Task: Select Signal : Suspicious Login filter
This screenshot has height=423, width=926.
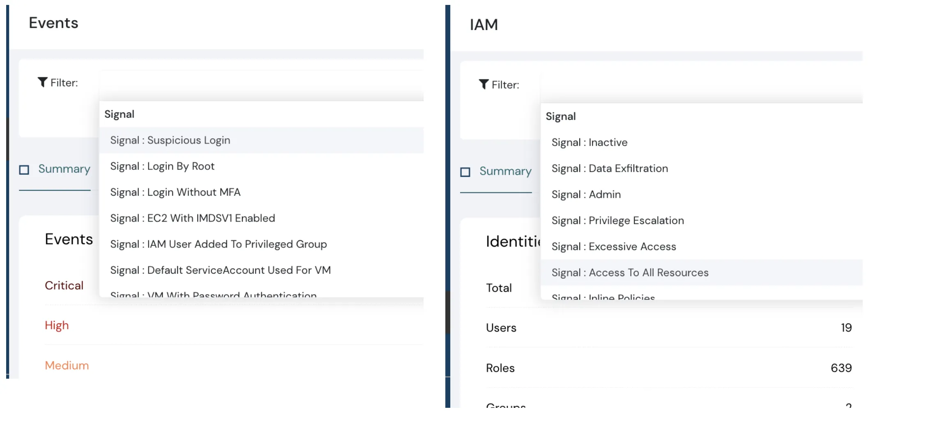Action: coord(170,140)
